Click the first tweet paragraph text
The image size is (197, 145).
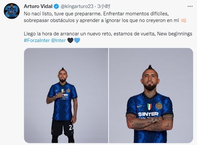[x=105, y=17]
